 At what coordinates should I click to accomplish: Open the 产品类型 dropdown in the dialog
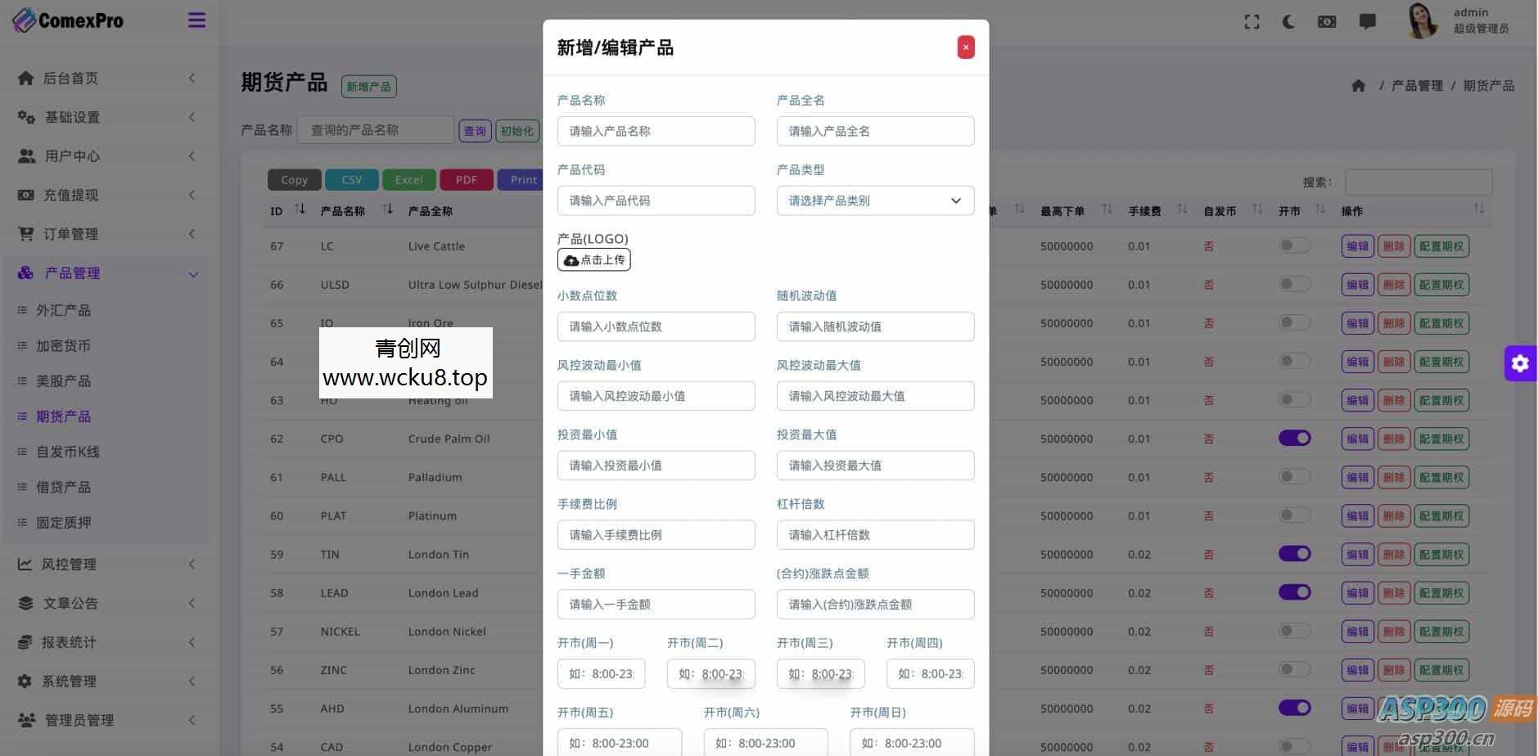point(874,200)
